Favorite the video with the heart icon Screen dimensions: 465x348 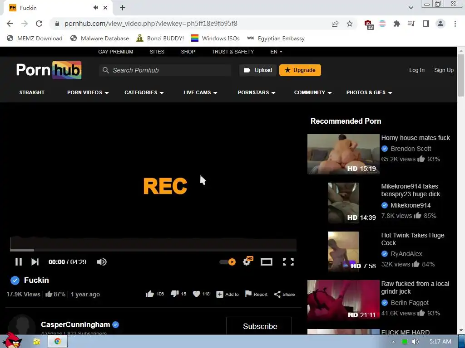pos(196,294)
